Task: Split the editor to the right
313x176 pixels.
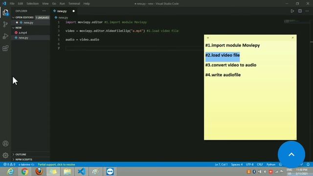Action: [300, 11]
